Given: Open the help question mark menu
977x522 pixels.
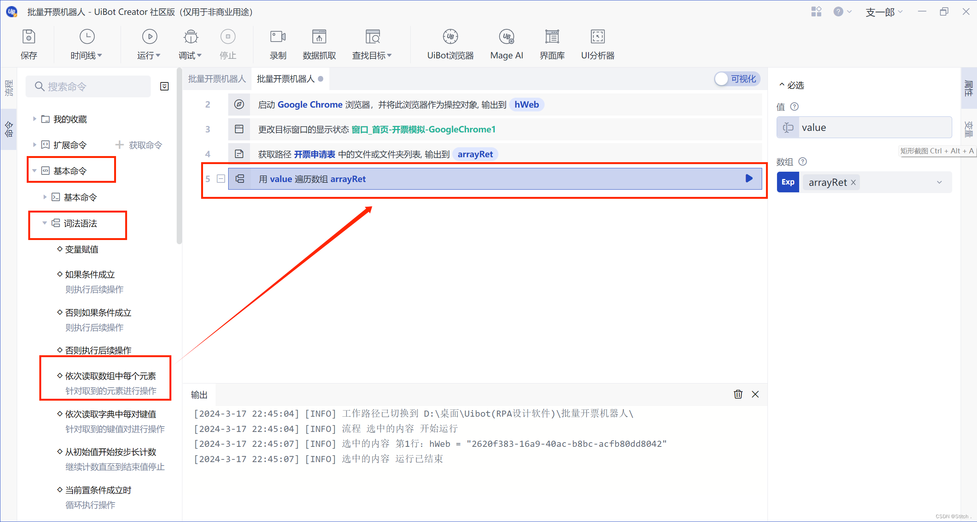Looking at the screenshot, I should pos(842,12).
